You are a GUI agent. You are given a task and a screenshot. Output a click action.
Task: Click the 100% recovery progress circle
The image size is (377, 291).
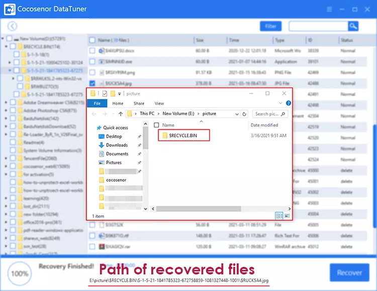click(x=20, y=273)
